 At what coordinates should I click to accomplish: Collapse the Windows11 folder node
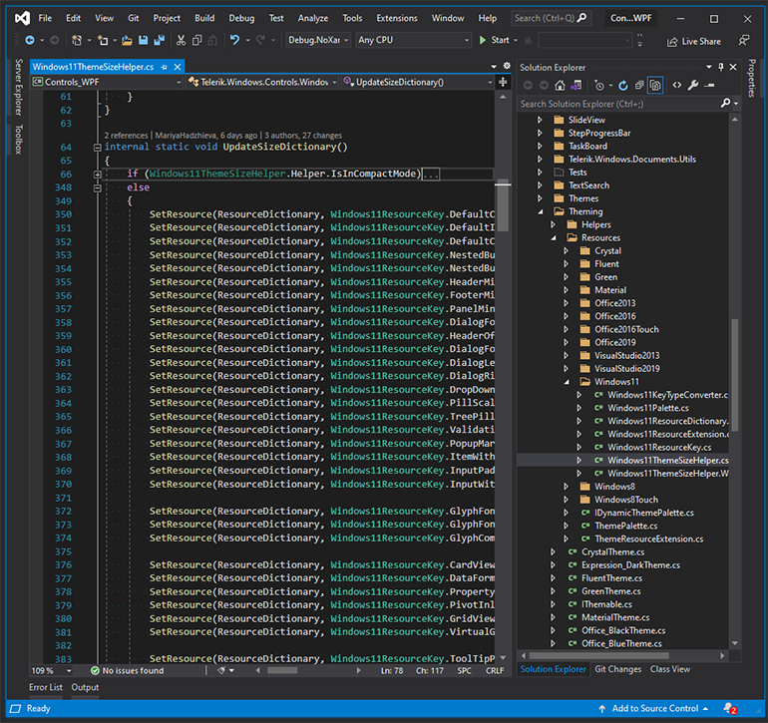[x=567, y=382]
